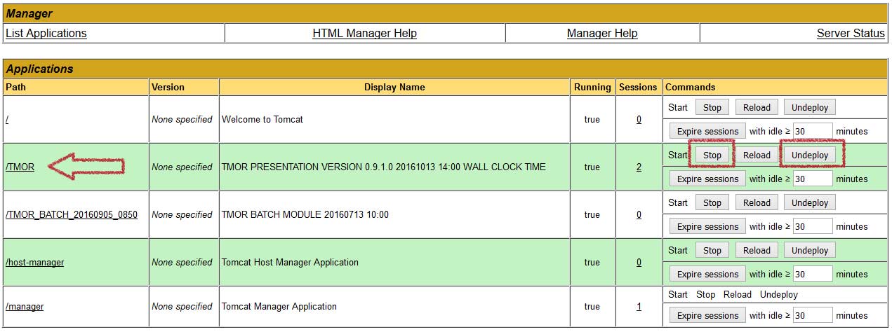The image size is (892, 332).
Task: Click "Tomcat Host Manager Application" display name
Action: pos(290,262)
